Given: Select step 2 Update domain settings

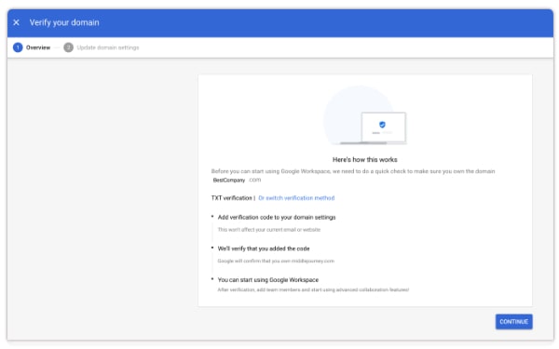Looking at the screenshot, I should 102,47.
